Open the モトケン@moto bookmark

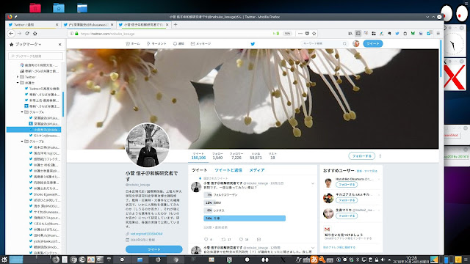44,136
